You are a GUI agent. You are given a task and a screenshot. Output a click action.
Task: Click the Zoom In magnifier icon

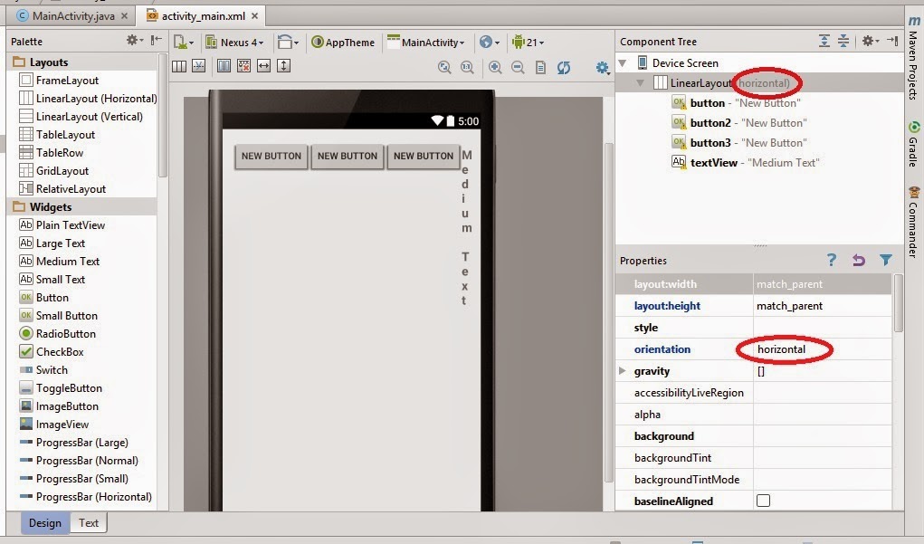pos(494,68)
